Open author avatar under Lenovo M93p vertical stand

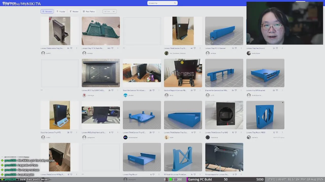tap(84, 137)
